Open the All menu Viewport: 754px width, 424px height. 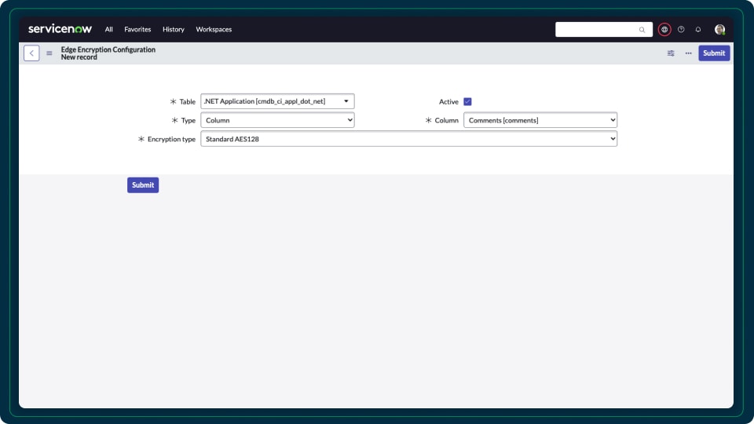tap(108, 29)
